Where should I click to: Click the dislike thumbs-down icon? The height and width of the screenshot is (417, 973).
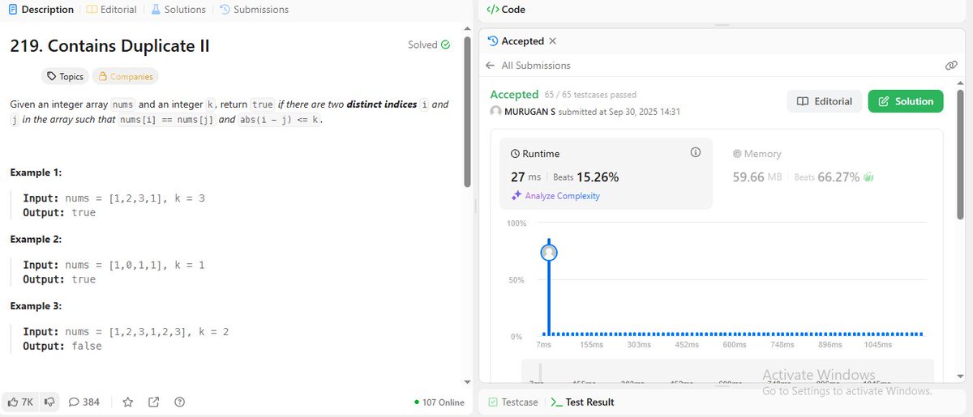(x=49, y=402)
